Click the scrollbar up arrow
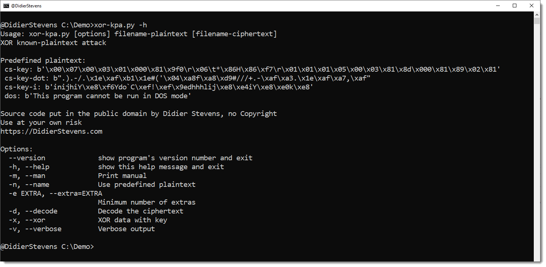 click(537, 14)
